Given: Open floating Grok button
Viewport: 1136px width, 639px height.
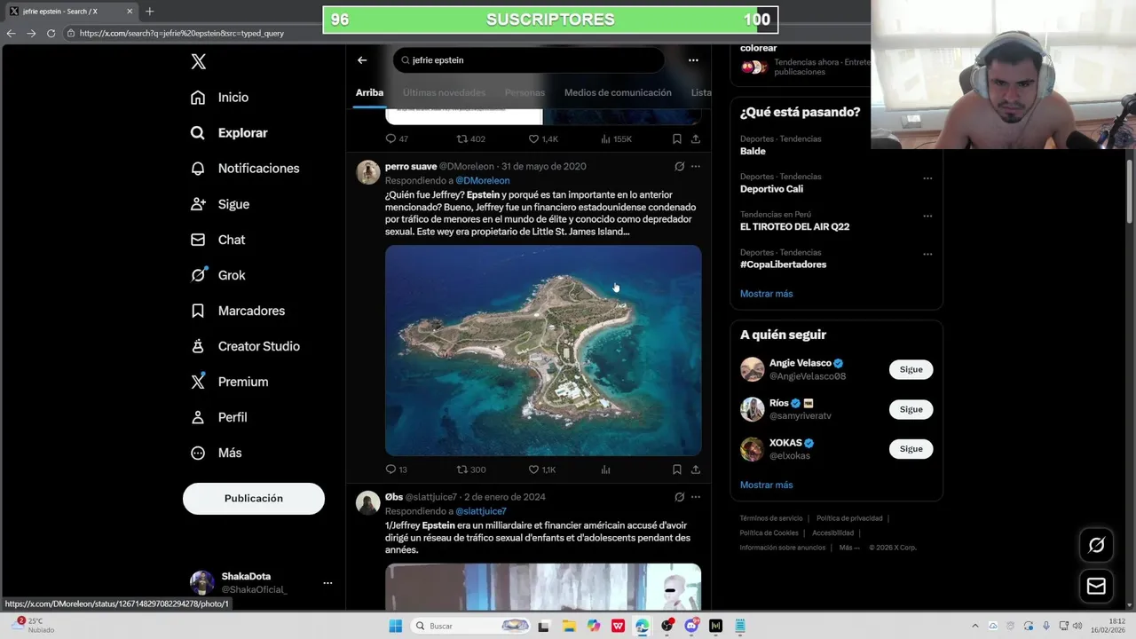Looking at the screenshot, I should tap(1096, 545).
